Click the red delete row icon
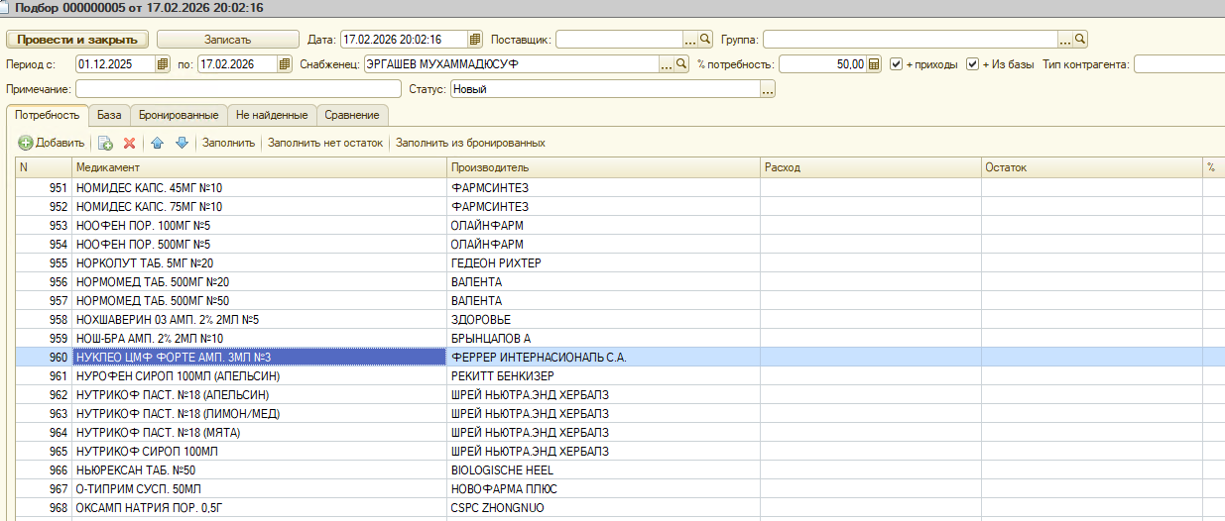The width and height of the screenshot is (1225, 521). (129, 143)
